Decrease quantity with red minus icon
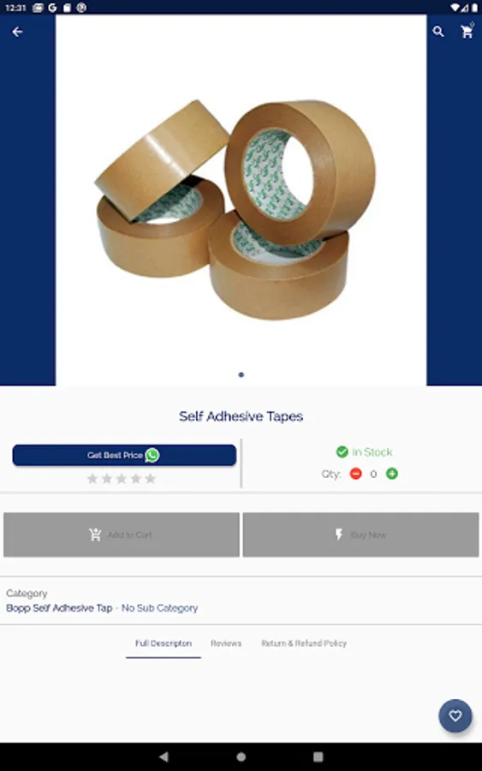This screenshot has width=482, height=771. (356, 474)
